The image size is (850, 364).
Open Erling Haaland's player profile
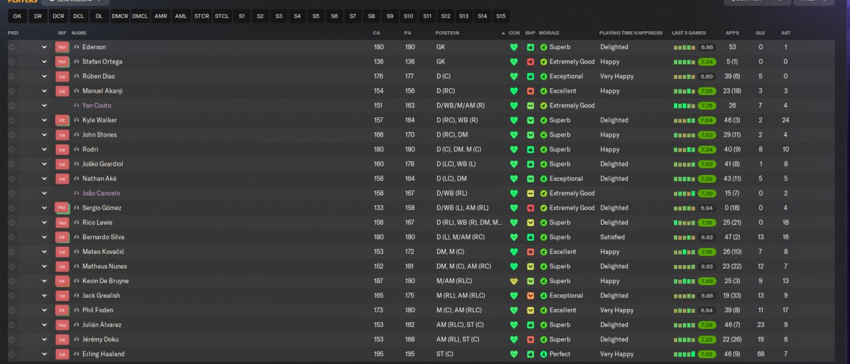pyautogui.click(x=103, y=354)
